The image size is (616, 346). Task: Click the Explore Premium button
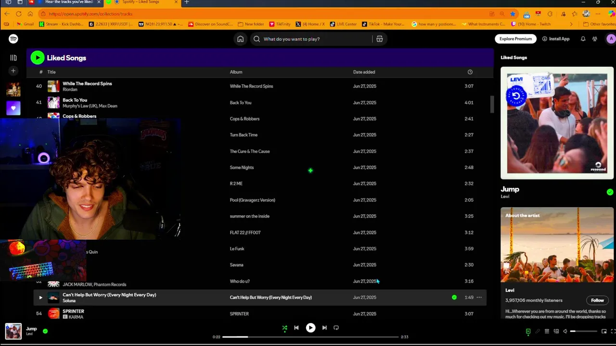coord(515,39)
